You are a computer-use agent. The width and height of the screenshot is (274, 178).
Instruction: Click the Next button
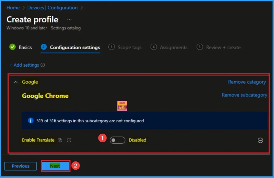pos(56,166)
